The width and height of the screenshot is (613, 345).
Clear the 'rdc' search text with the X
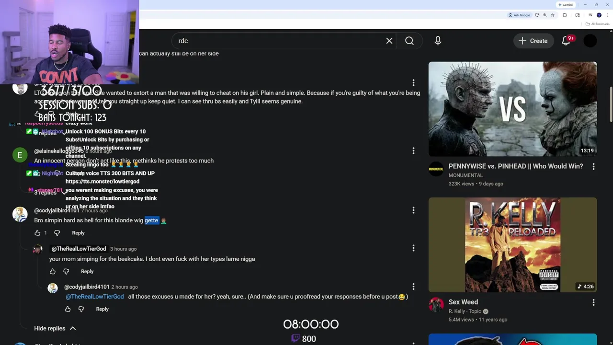click(x=389, y=41)
